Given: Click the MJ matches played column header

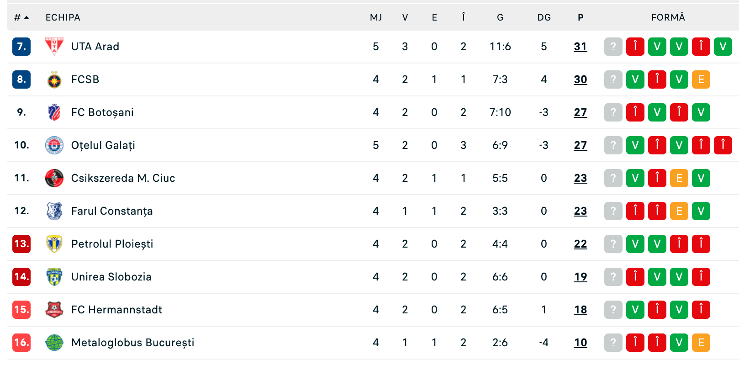Looking at the screenshot, I should click(375, 17).
